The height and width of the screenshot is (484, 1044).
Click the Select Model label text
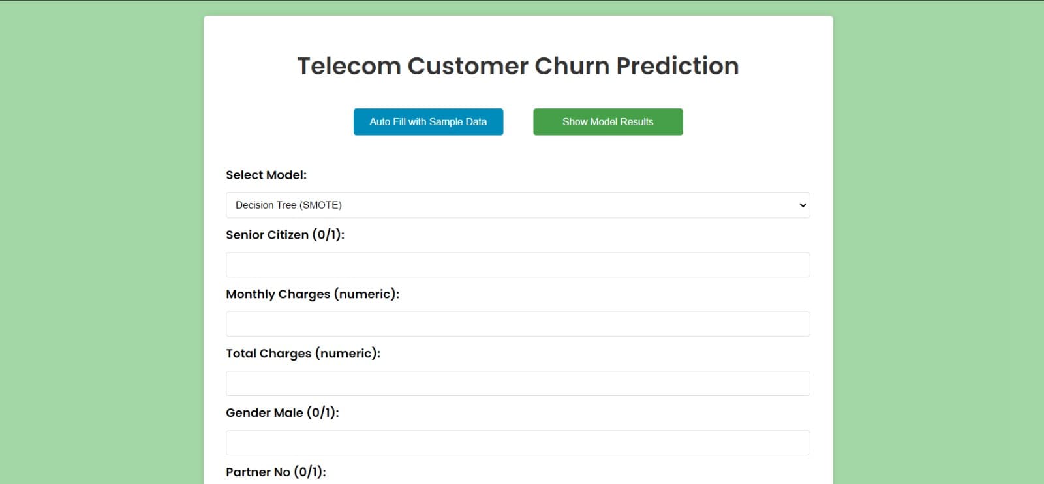coord(266,175)
